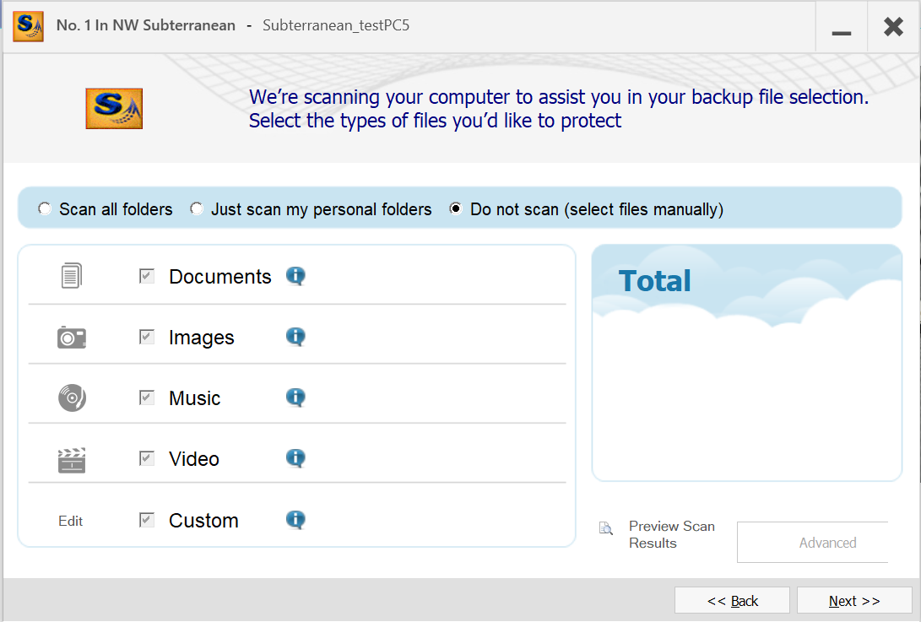Show info for the Video category
921x622 pixels.
295,458
